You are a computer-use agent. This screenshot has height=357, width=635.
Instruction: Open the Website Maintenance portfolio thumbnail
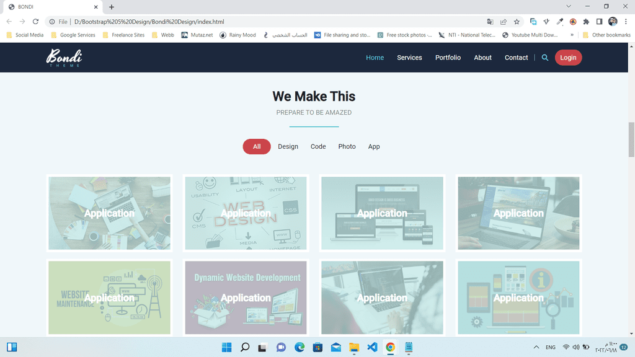[x=109, y=297]
